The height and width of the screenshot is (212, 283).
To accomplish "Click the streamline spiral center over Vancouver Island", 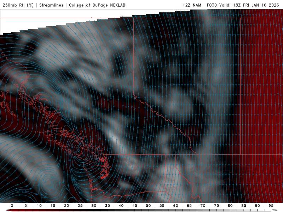I will (78, 150).
